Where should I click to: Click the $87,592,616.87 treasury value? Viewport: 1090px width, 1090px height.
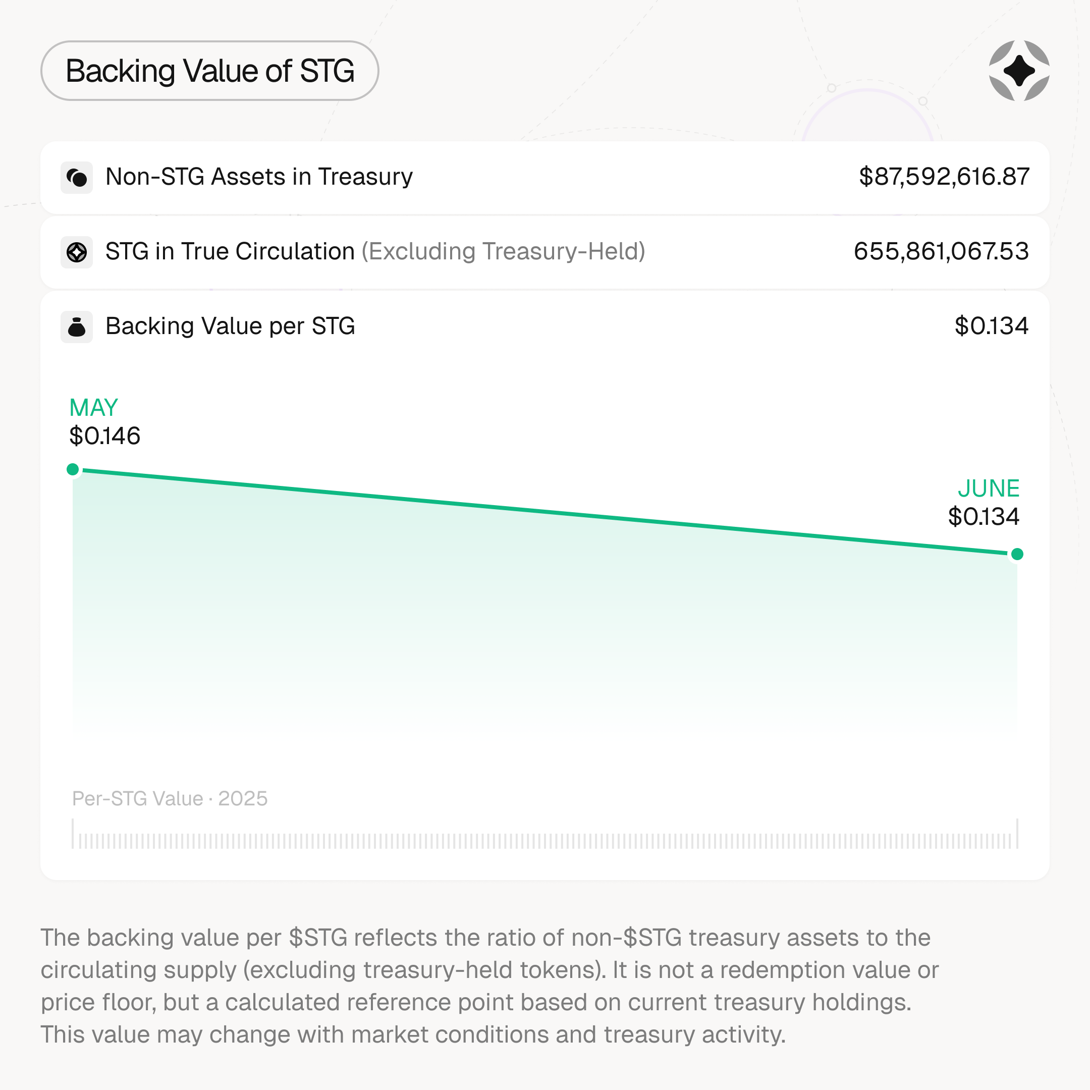pos(944,177)
